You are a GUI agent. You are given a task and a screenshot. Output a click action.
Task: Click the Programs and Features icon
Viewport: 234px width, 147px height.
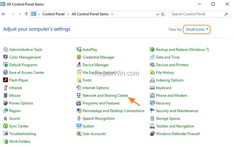[x=79, y=103]
